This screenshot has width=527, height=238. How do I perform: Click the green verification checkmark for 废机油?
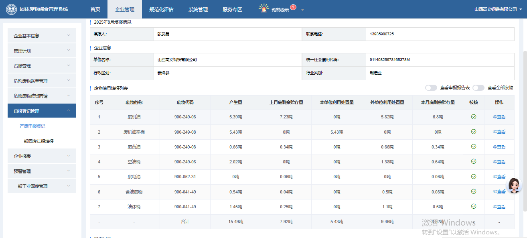473,117
